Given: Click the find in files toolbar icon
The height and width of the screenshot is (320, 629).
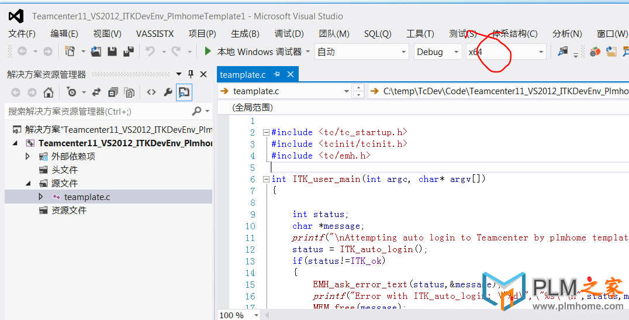Looking at the screenshot, I should (563, 51).
